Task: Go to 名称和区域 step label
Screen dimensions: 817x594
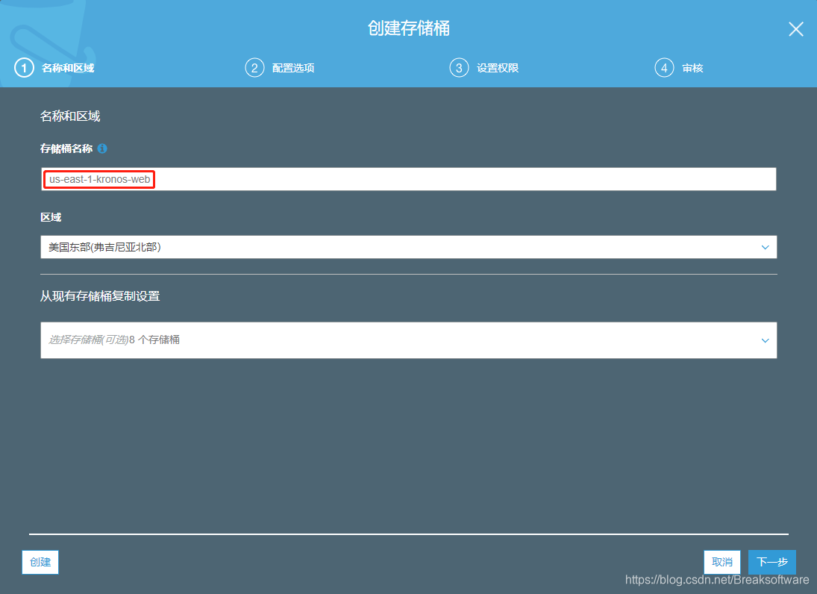Action: pyautogui.click(x=68, y=68)
